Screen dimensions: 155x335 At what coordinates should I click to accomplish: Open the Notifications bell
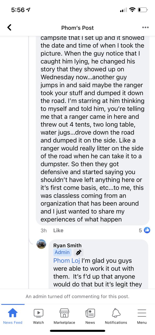(x=116, y=313)
